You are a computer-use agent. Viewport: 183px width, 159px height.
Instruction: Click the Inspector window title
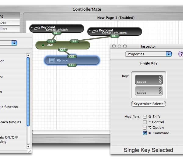point(148,46)
